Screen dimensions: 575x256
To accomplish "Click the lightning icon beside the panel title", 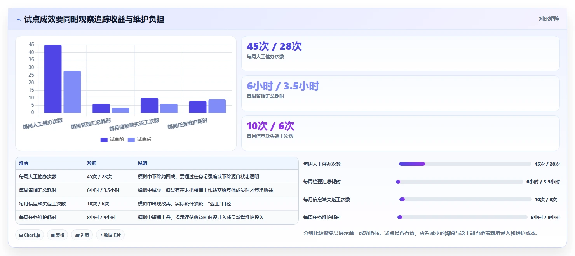I will (x=19, y=19).
